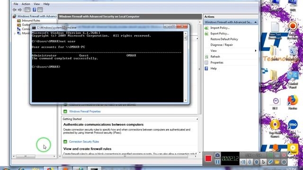Click Refresh in the Actions pane
The height and width of the screenshot is (170, 303).
pyautogui.click(x=215, y=57)
